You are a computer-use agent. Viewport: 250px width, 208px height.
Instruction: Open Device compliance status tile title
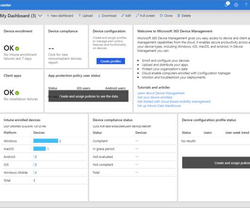coord(113,120)
